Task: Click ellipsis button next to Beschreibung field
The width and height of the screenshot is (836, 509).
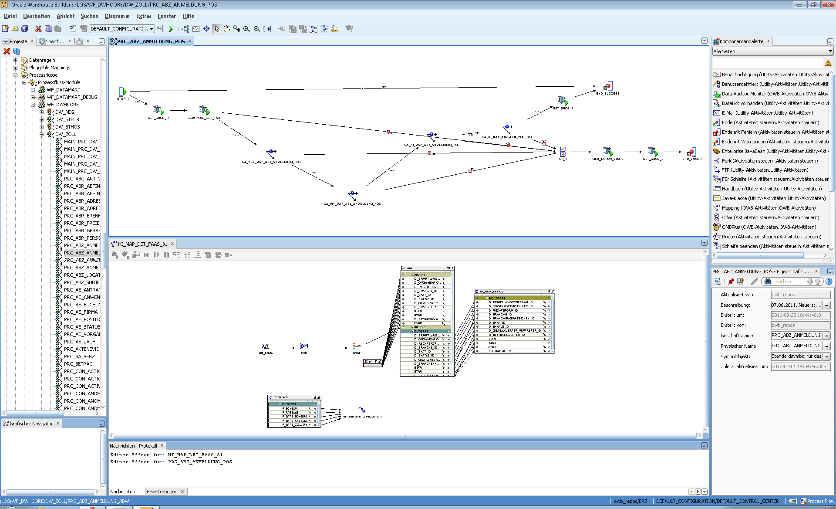Action: pyautogui.click(x=826, y=305)
